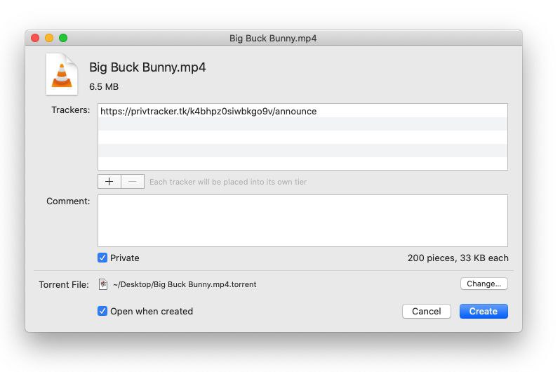Click the VLC cone file icon
The image size is (560, 372).
point(62,74)
